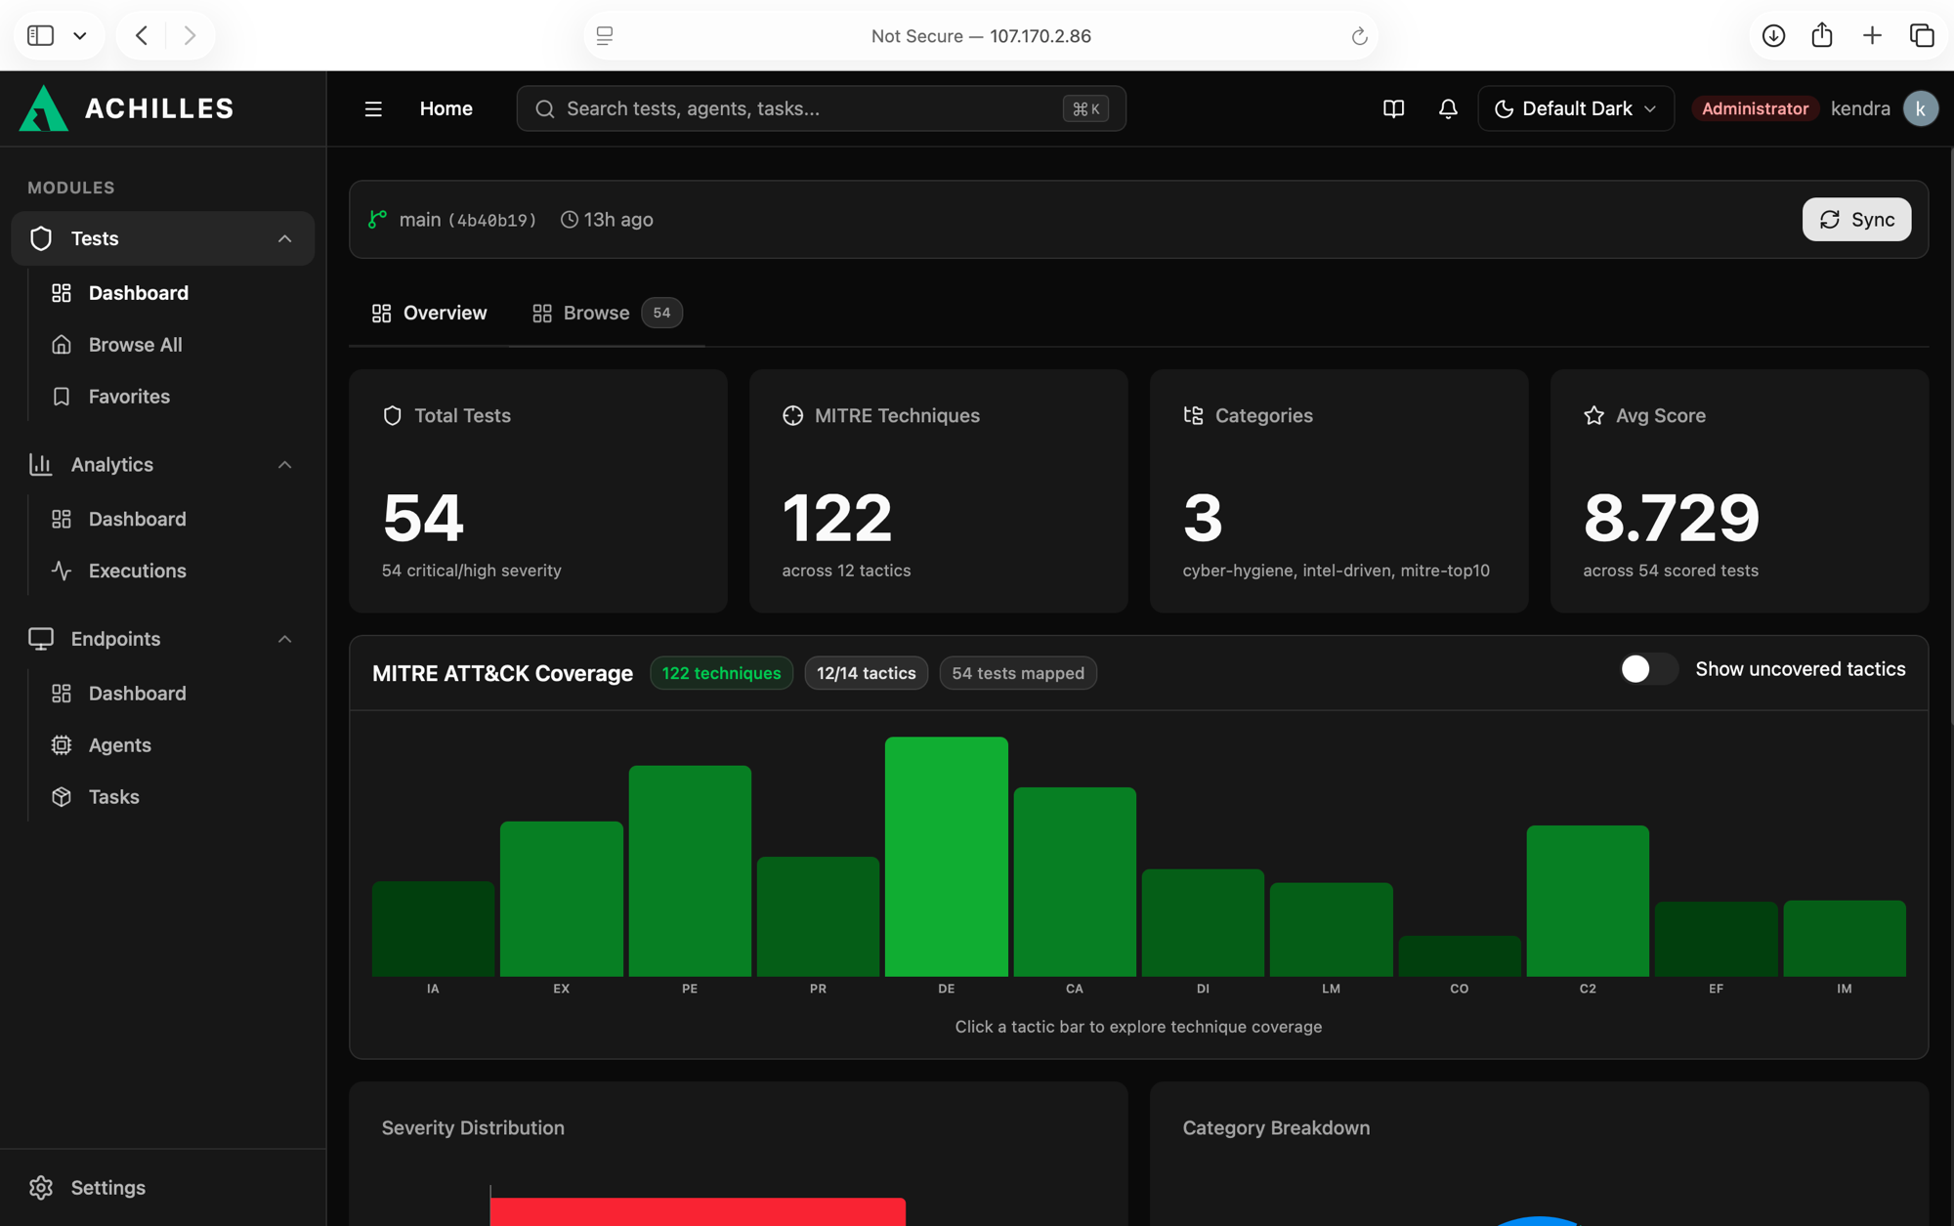The image size is (1954, 1226).
Task: Open notifications bell icon
Action: point(1448,108)
